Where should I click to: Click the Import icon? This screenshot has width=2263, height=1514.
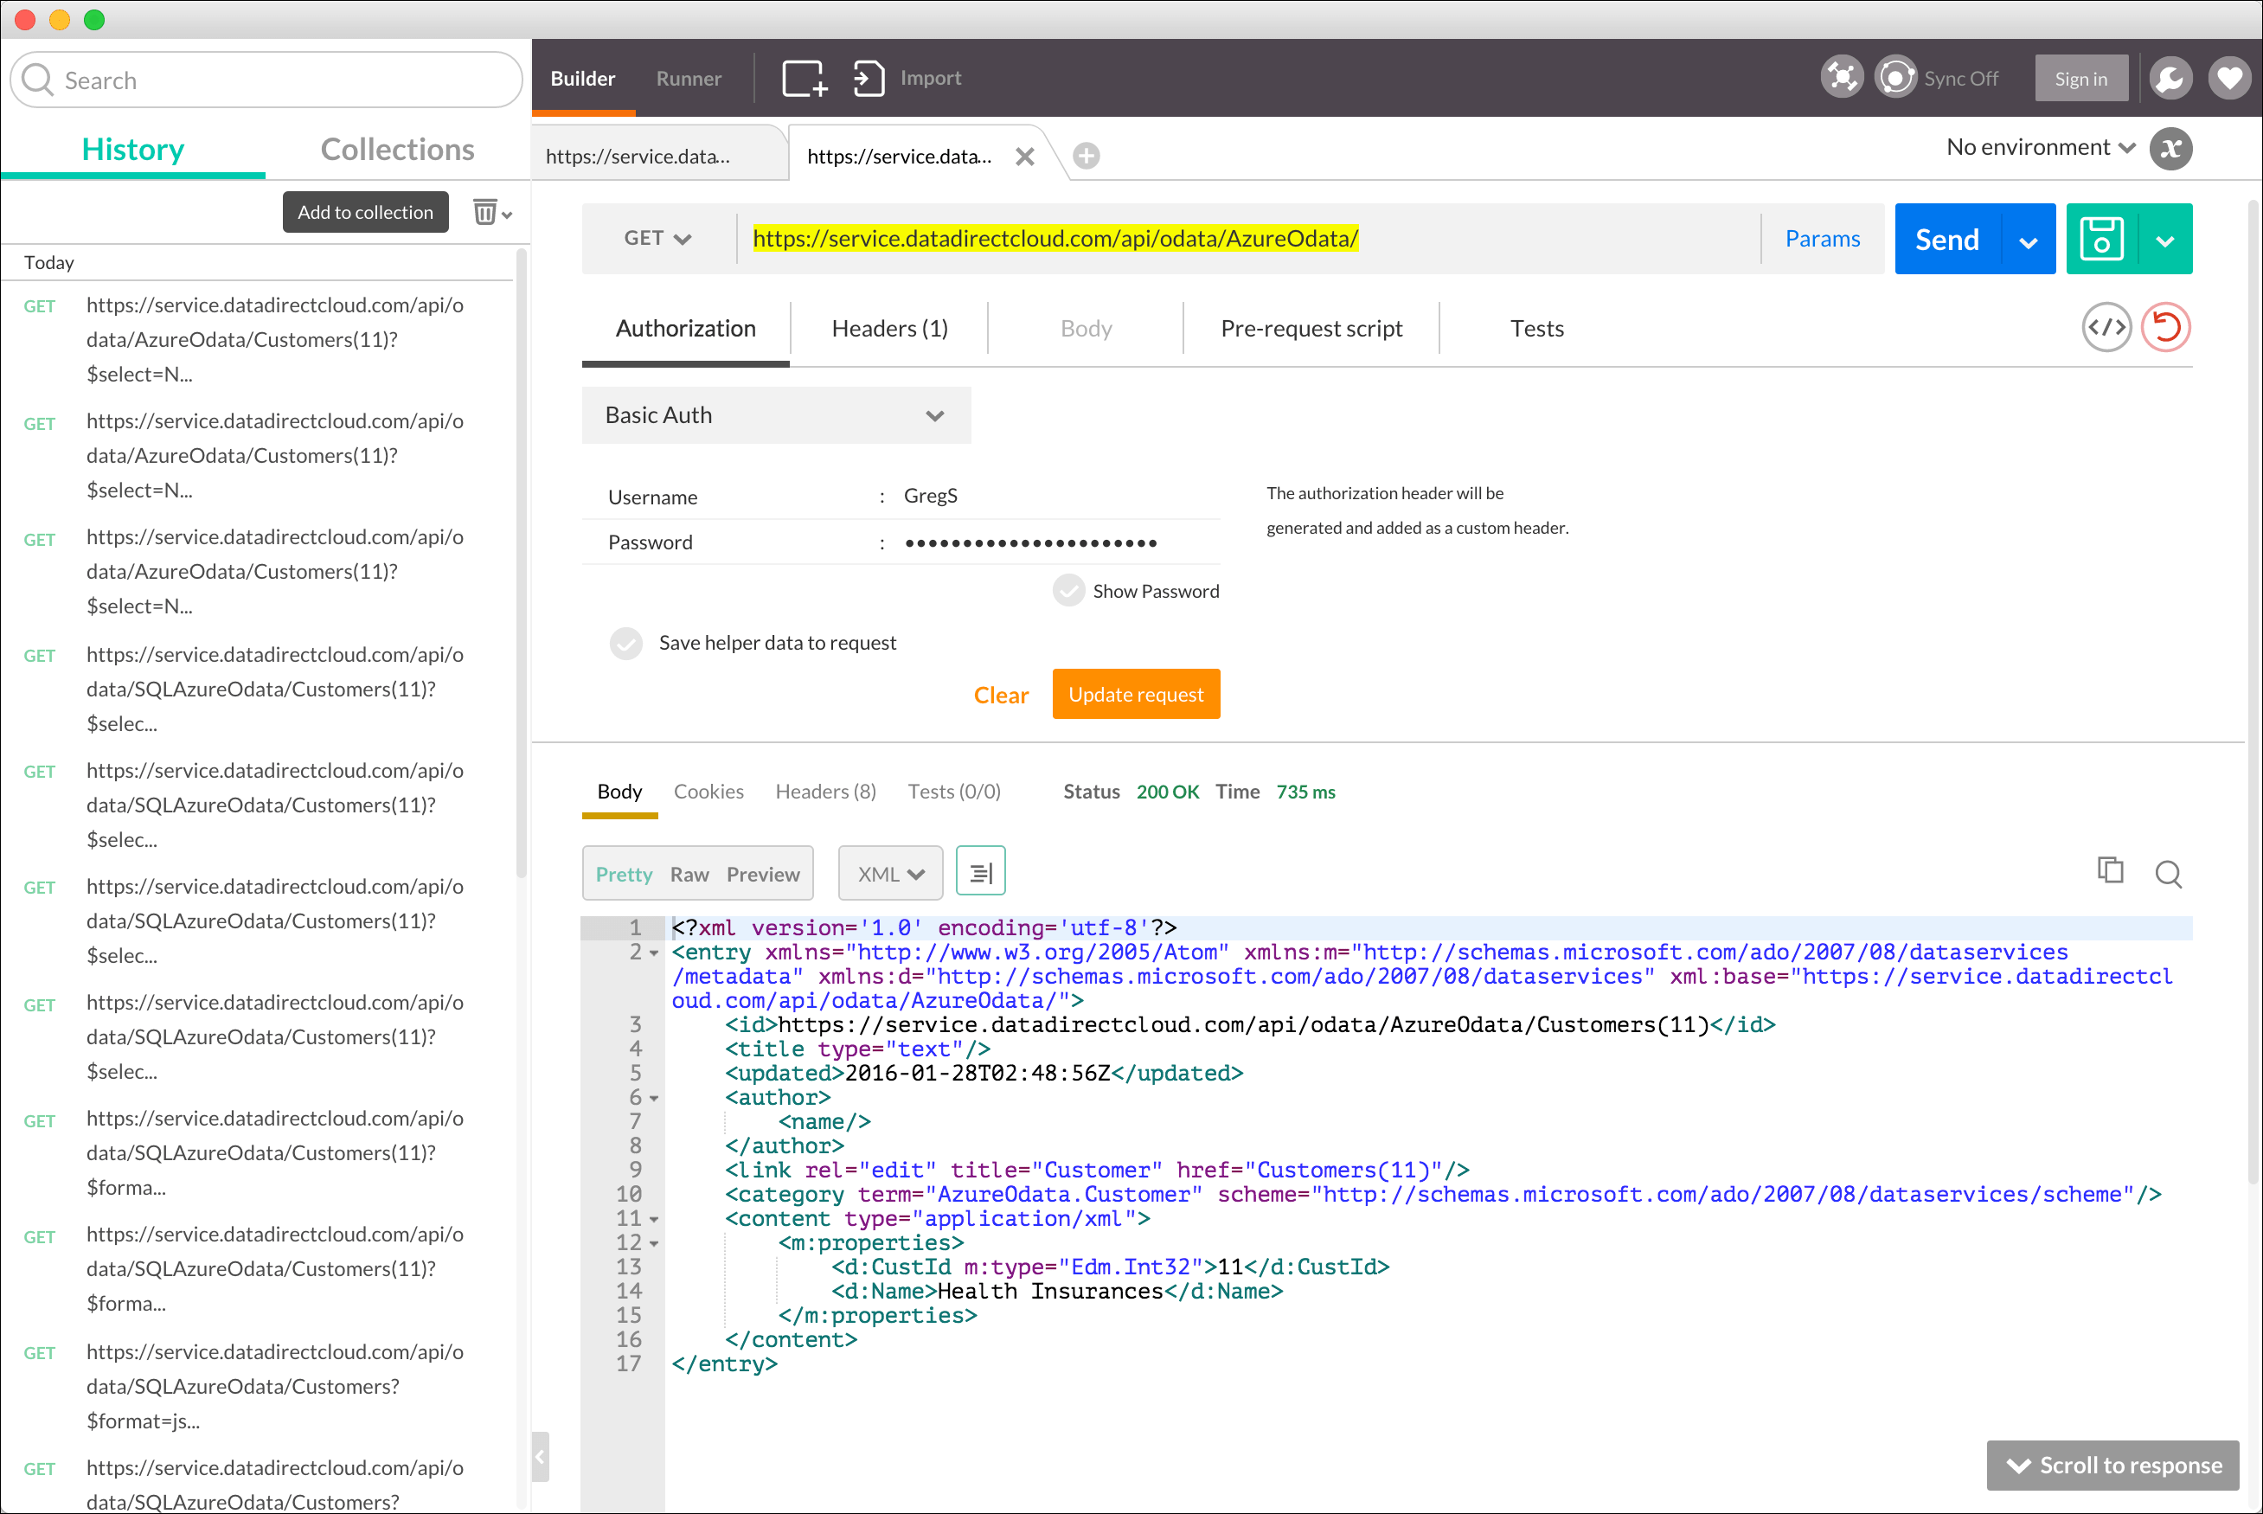pos(868,78)
